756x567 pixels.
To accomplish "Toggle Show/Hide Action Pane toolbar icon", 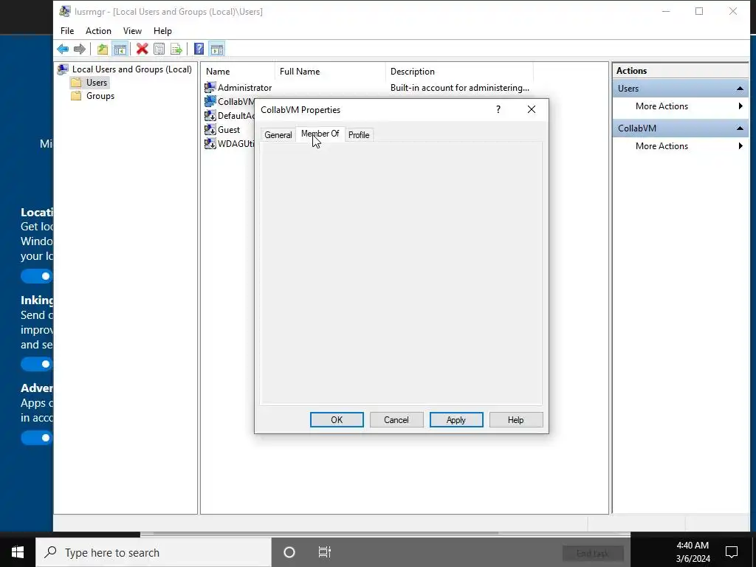I will coord(217,49).
